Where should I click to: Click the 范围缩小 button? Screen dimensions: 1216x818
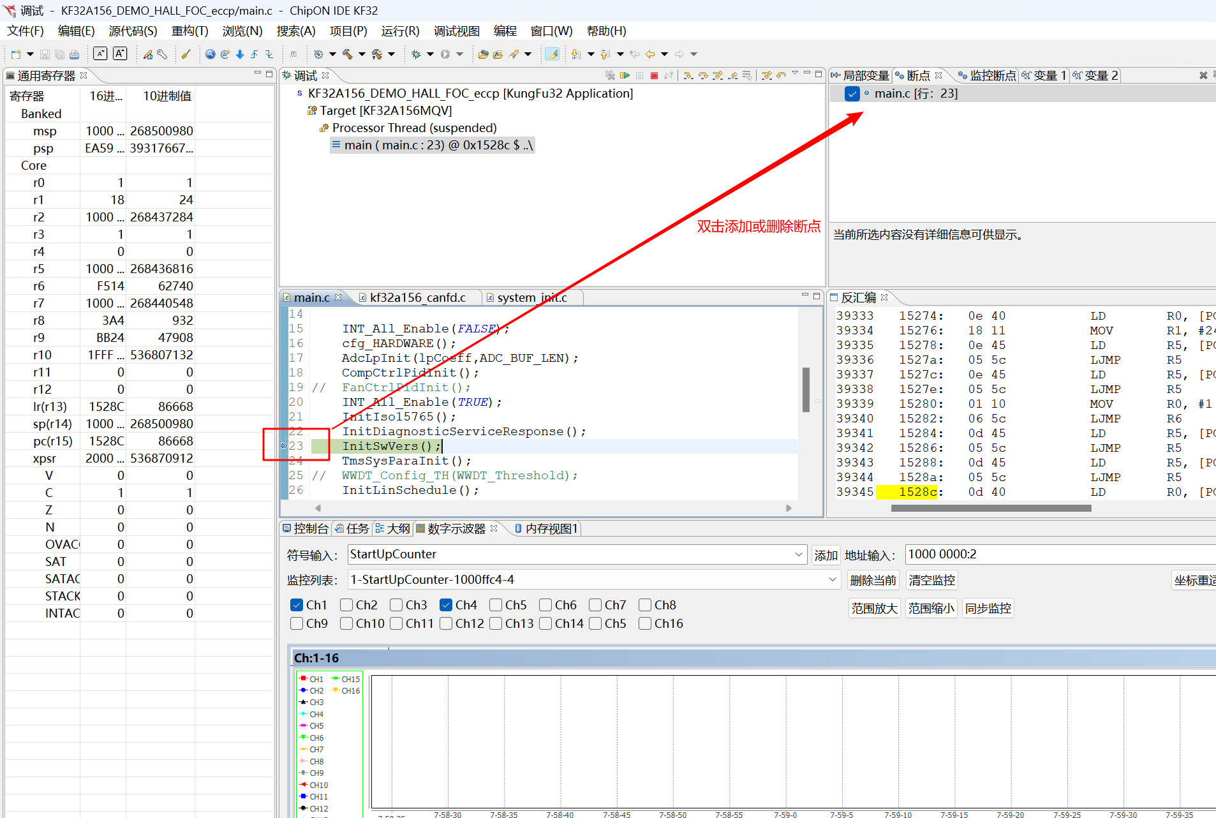[x=931, y=608]
